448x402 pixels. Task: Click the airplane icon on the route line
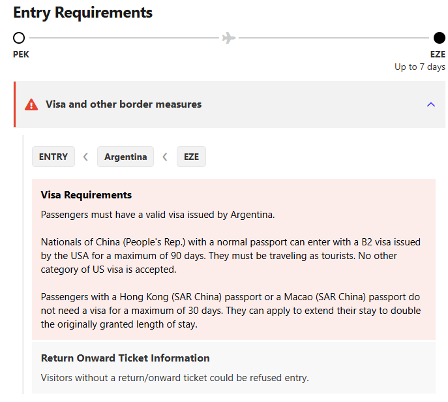pos(229,38)
